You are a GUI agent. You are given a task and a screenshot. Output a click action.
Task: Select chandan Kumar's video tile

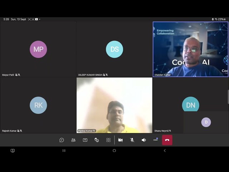[191, 49]
